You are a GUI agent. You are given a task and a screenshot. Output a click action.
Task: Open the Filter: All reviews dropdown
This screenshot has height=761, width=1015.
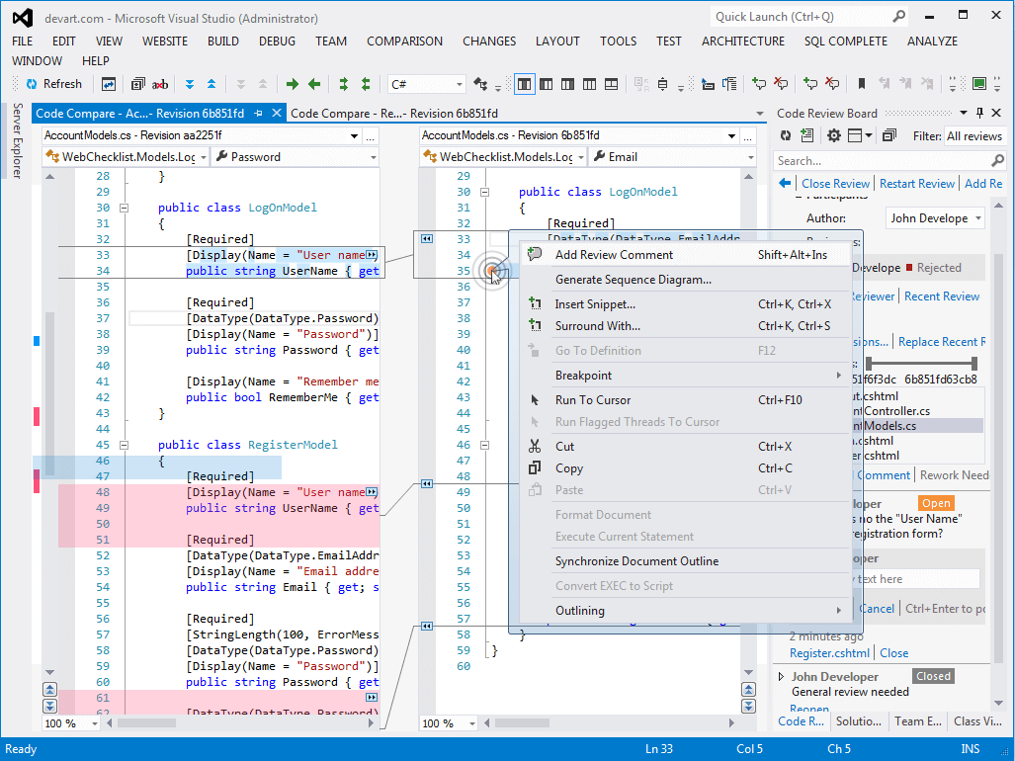coord(973,135)
